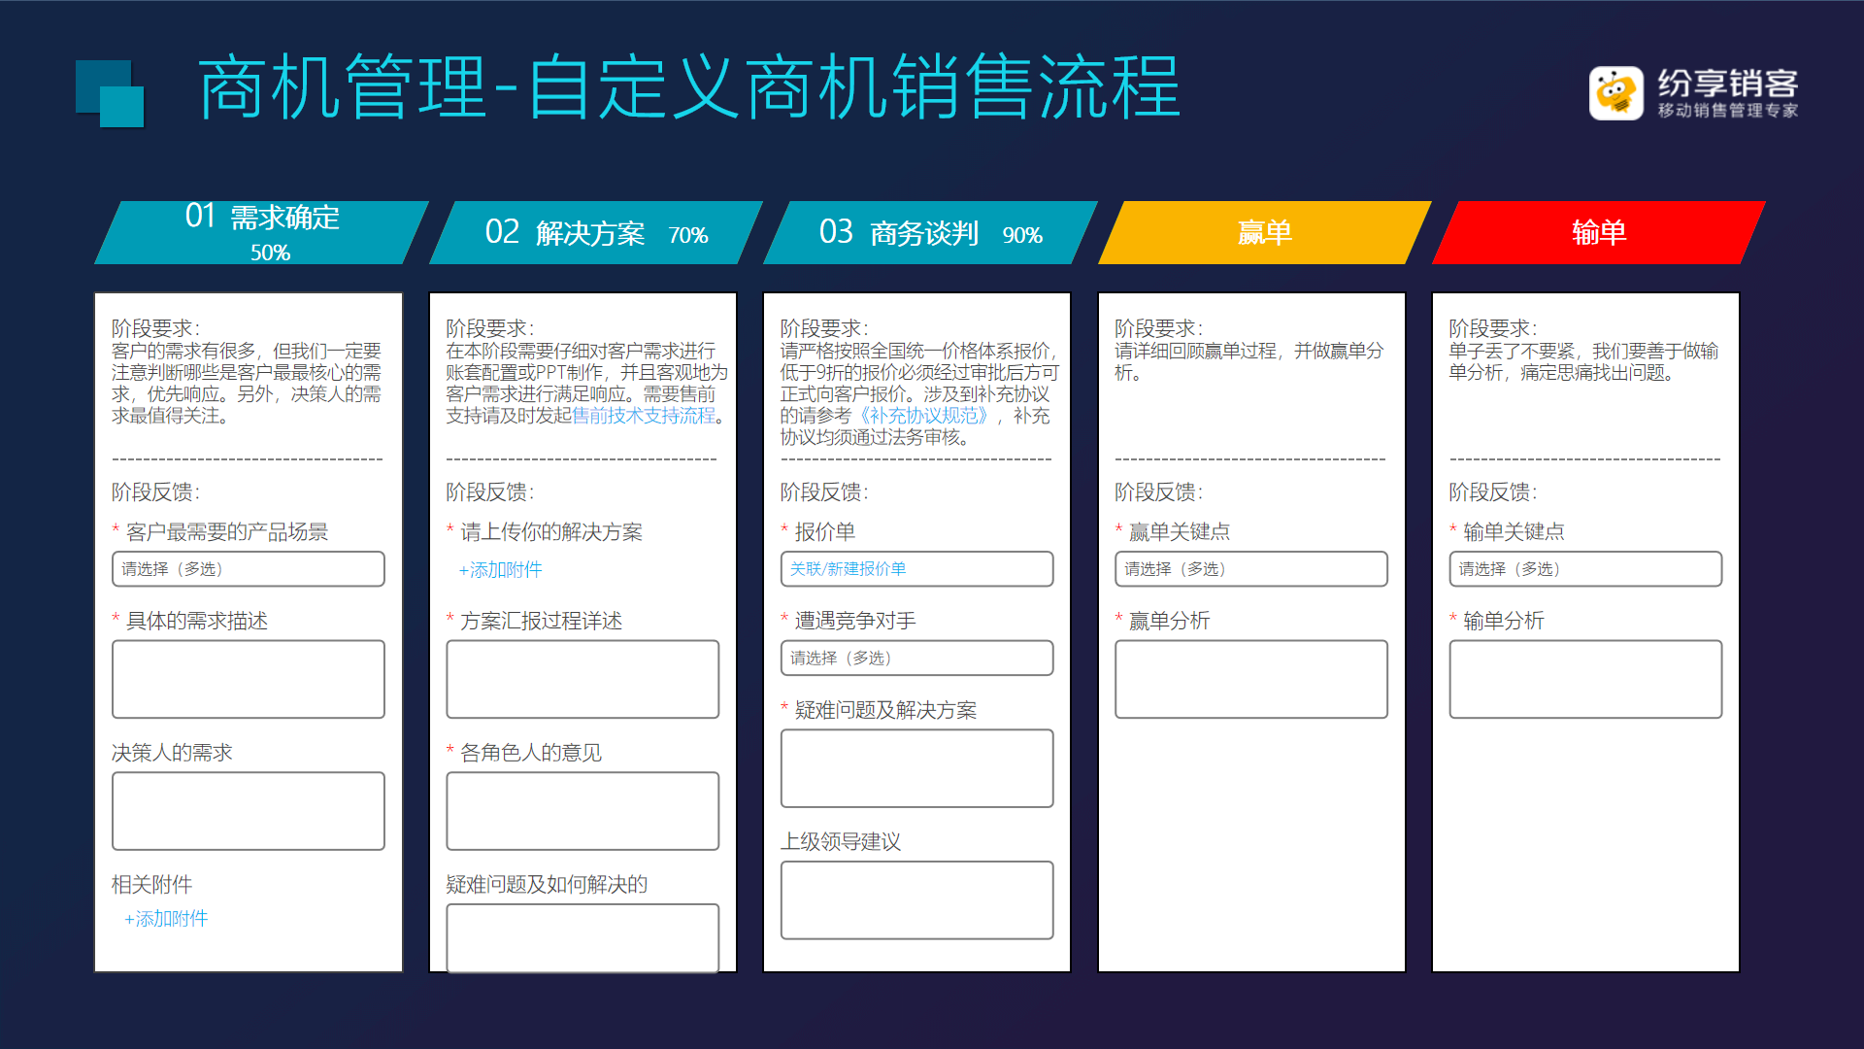1864x1049 pixels.
Task: Click the slide title 商机管理-自定义商机销售流程
Action: point(689,87)
